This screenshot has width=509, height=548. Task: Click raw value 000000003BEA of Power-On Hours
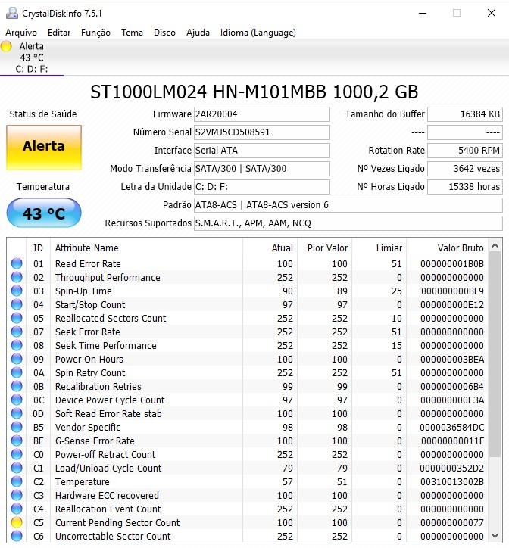click(452, 360)
